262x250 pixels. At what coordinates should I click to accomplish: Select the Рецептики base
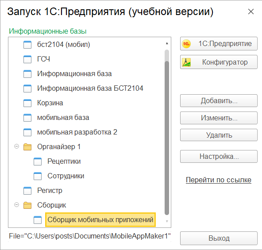64,162
